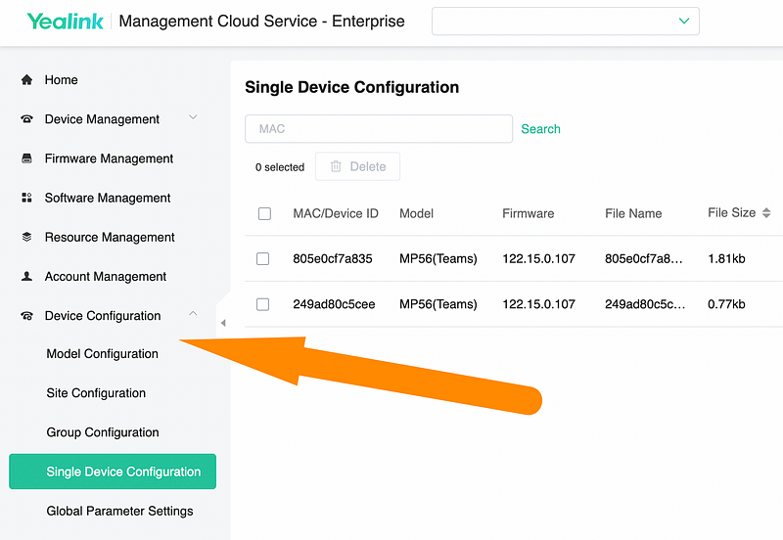783x540 pixels.
Task: Go to Software Management
Action: click(x=108, y=198)
